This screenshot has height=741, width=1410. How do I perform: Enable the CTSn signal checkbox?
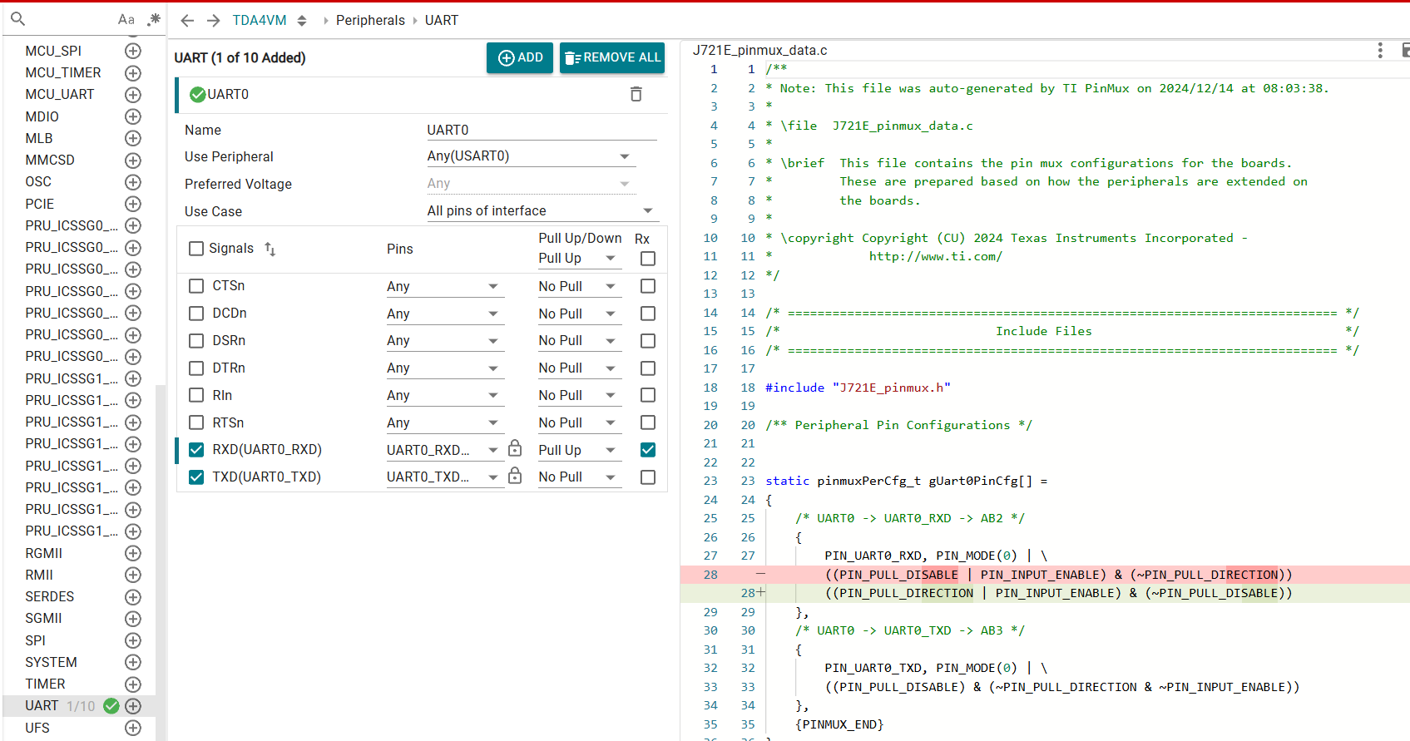click(196, 286)
